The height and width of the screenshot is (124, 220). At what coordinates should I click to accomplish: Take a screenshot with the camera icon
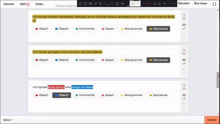point(90,4)
